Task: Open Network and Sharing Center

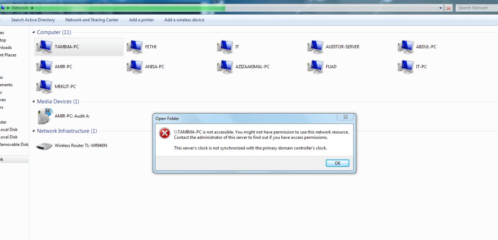Action: click(92, 20)
